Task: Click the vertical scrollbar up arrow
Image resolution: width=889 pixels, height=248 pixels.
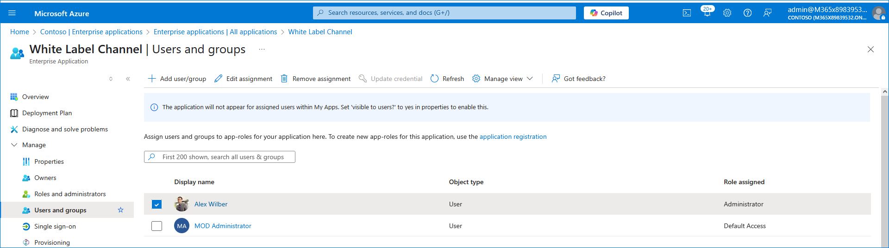Action: 884,92
